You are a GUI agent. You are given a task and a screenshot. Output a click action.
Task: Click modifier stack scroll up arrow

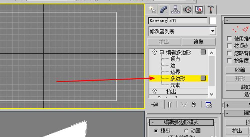pos(211,53)
